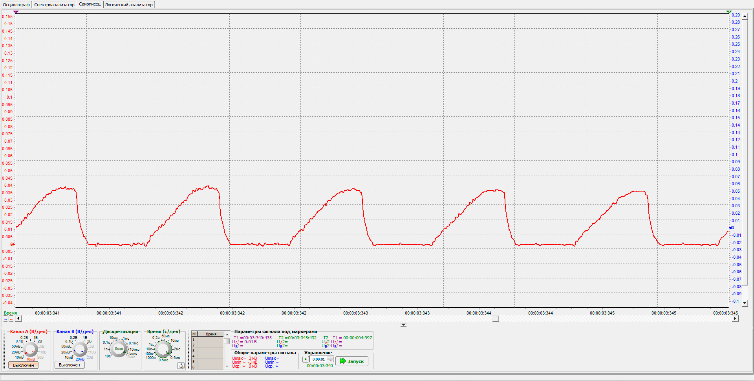Increase the recording duration with the spinner up arrow
This screenshot has height=381, width=754.
(331, 358)
